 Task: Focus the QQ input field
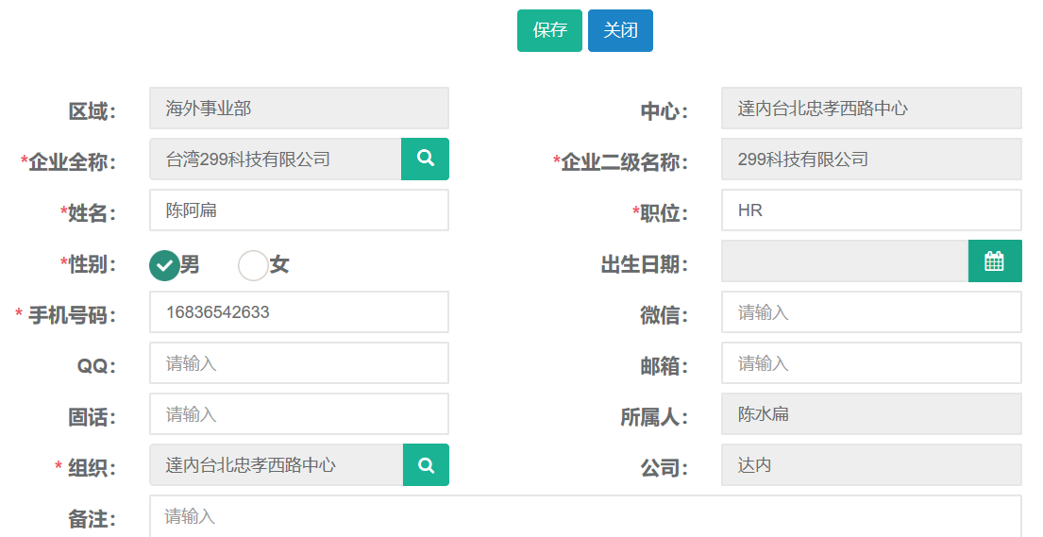[298, 363]
